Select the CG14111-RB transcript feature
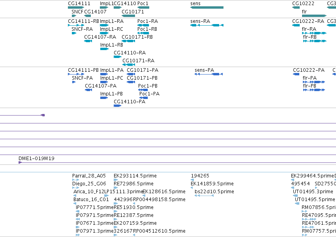336x237 pixels. click(x=76, y=25)
